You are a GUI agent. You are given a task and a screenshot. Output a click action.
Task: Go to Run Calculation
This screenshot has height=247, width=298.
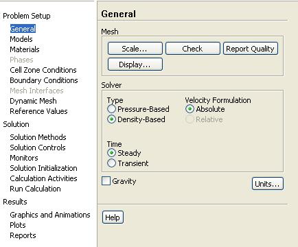click(x=35, y=189)
